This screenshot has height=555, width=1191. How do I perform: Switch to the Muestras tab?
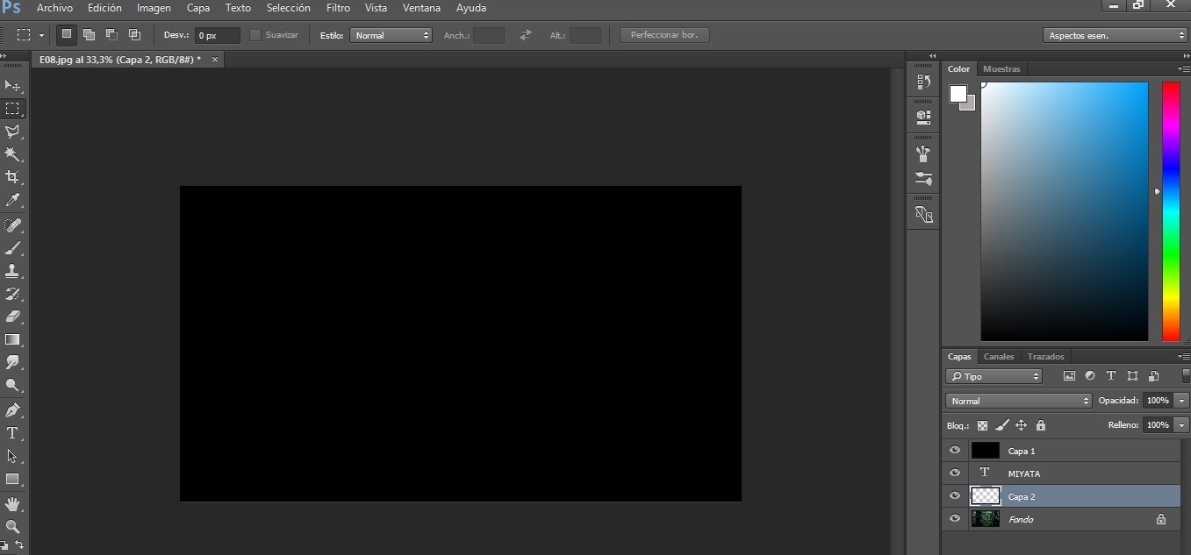pyautogui.click(x=1001, y=68)
